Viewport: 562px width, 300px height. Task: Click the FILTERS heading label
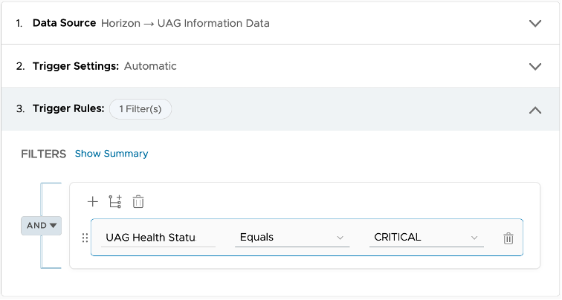44,154
